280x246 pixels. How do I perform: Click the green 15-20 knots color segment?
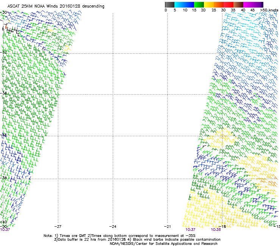199,5
